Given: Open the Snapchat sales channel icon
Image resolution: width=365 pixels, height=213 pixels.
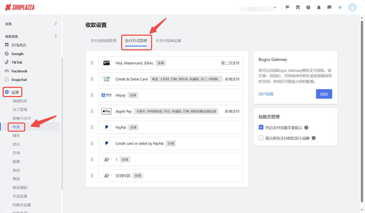Looking at the screenshot, I should (6, 79).
